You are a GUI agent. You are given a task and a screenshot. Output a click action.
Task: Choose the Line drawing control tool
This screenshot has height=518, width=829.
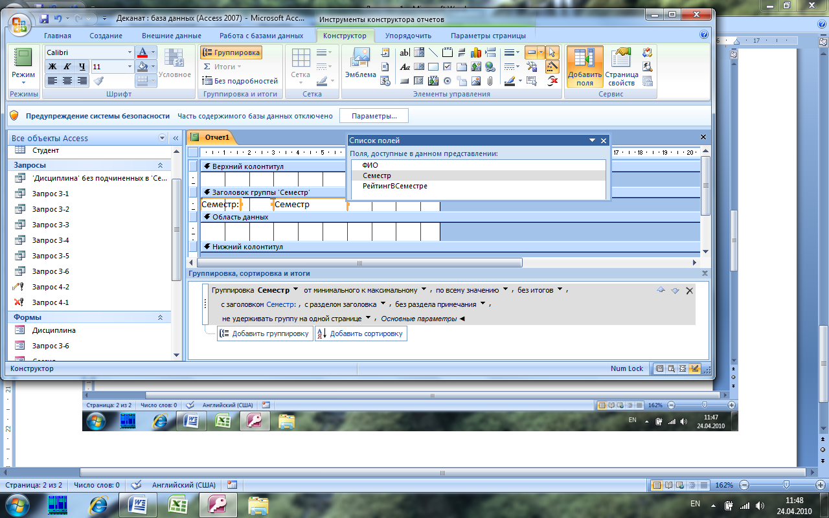[x=433, y=52]
